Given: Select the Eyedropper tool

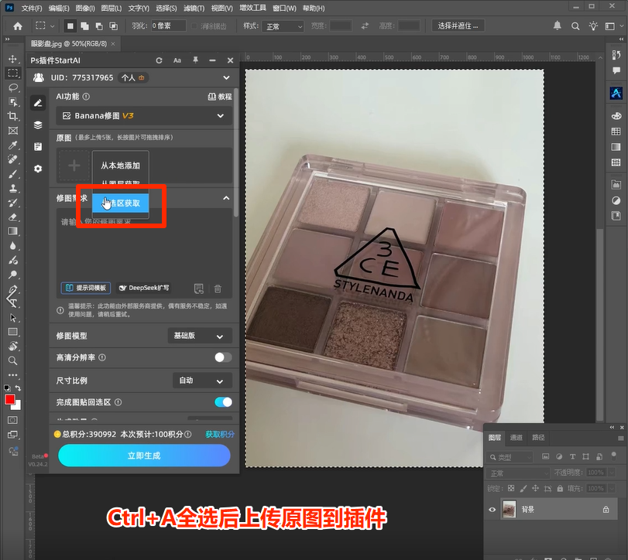Looking at the screenshot, I should point(13,145).
